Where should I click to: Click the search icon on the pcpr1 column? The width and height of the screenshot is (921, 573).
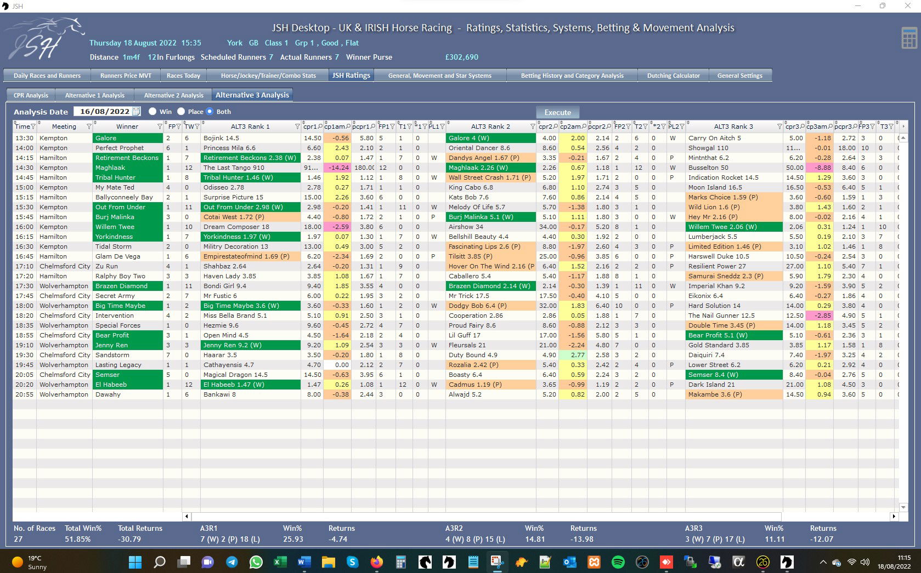click(x=373, y=127)
